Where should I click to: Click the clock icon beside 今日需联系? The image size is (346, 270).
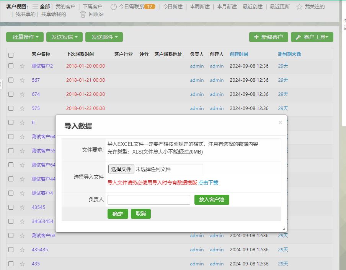[x=114, y=6]
